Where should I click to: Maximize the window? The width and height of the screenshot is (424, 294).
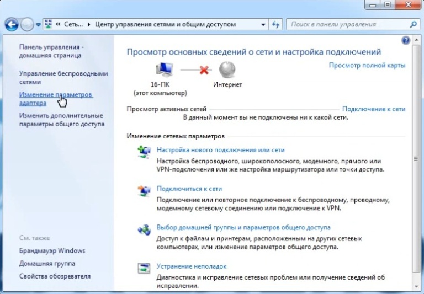388,4
